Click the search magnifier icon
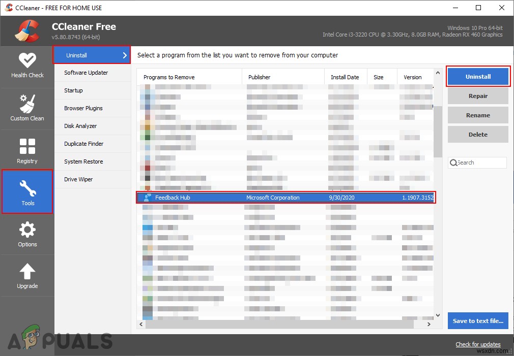The image size is (514, 356). [453, 163]
